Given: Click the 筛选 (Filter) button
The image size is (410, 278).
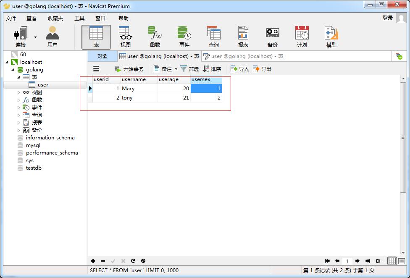Looking at the screenshot, I should (x=189, y=69).
